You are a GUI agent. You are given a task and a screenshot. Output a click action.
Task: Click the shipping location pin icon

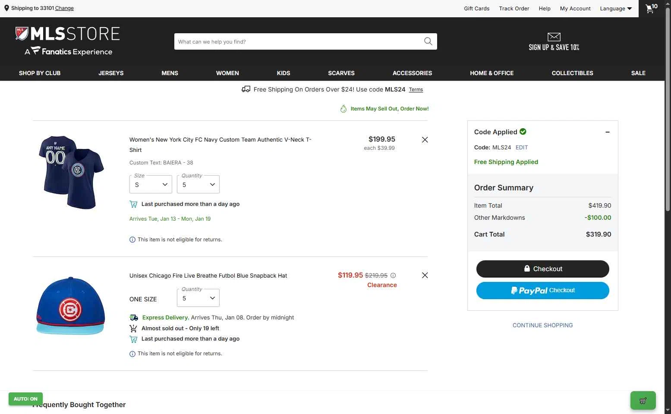[x=6, y=8]
